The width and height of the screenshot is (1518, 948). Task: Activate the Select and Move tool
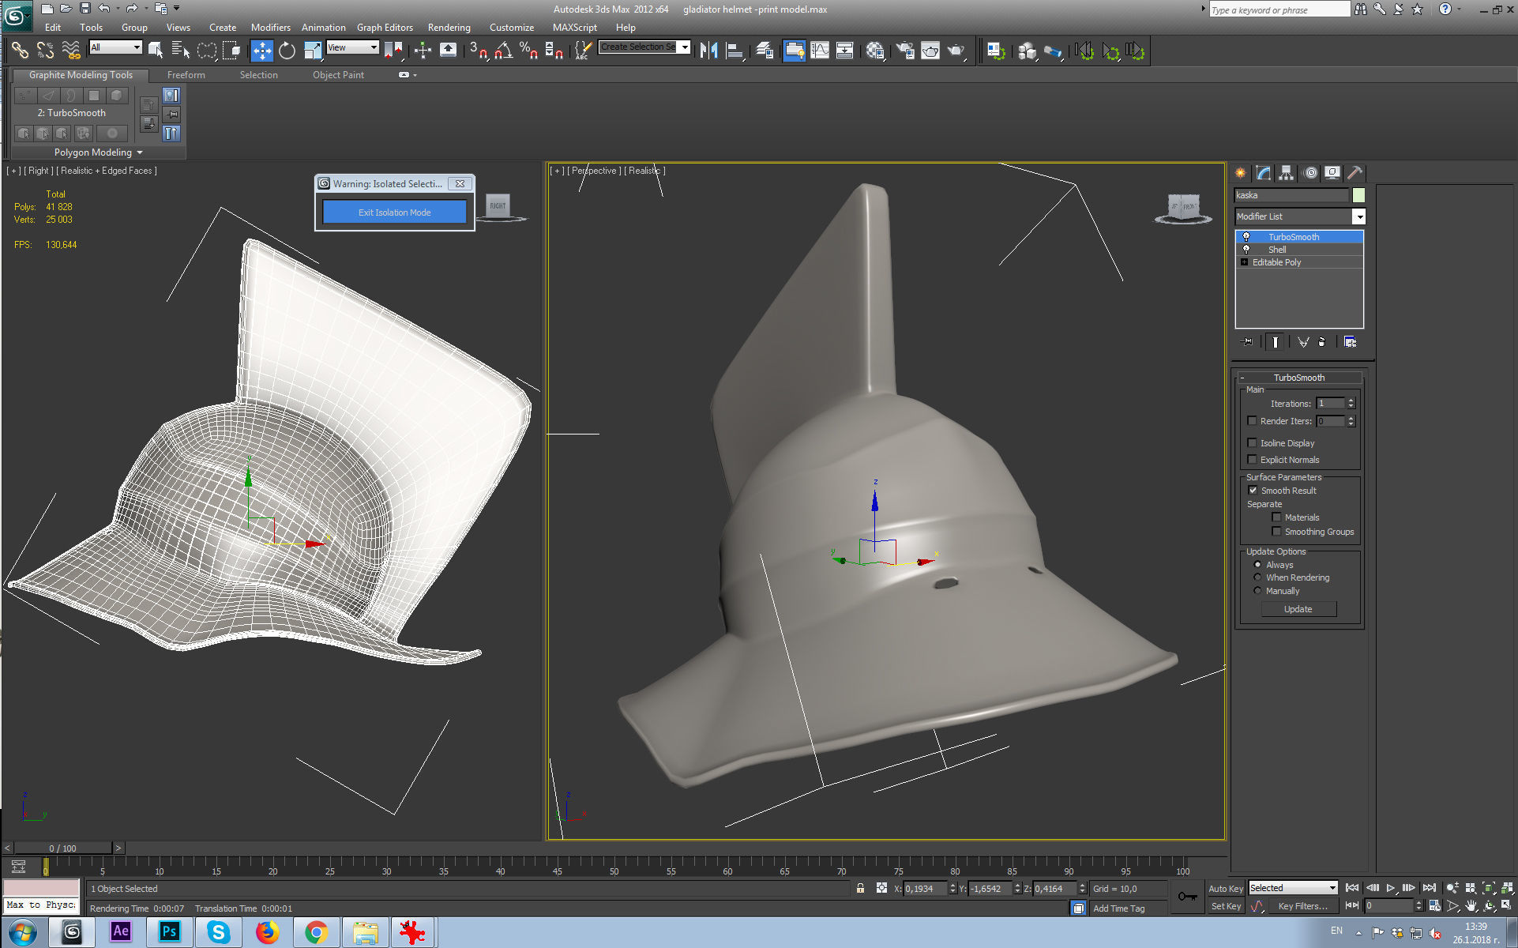[261, 51]
